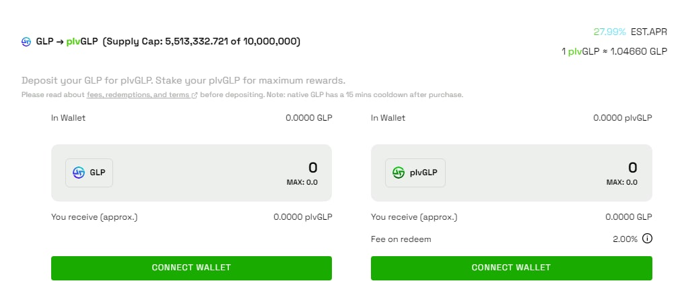The width and height of the screenshot is (682, 304).
Task: Select the plvGLP token selector button
Action: pyautogui.click(x=415, y=173)
